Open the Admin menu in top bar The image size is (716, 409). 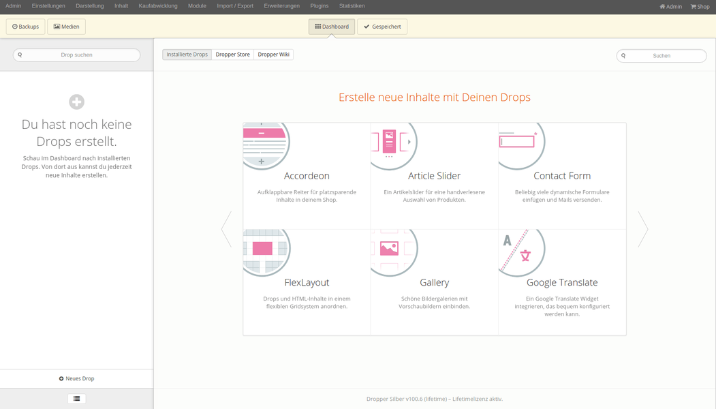[x=13, y=6]
